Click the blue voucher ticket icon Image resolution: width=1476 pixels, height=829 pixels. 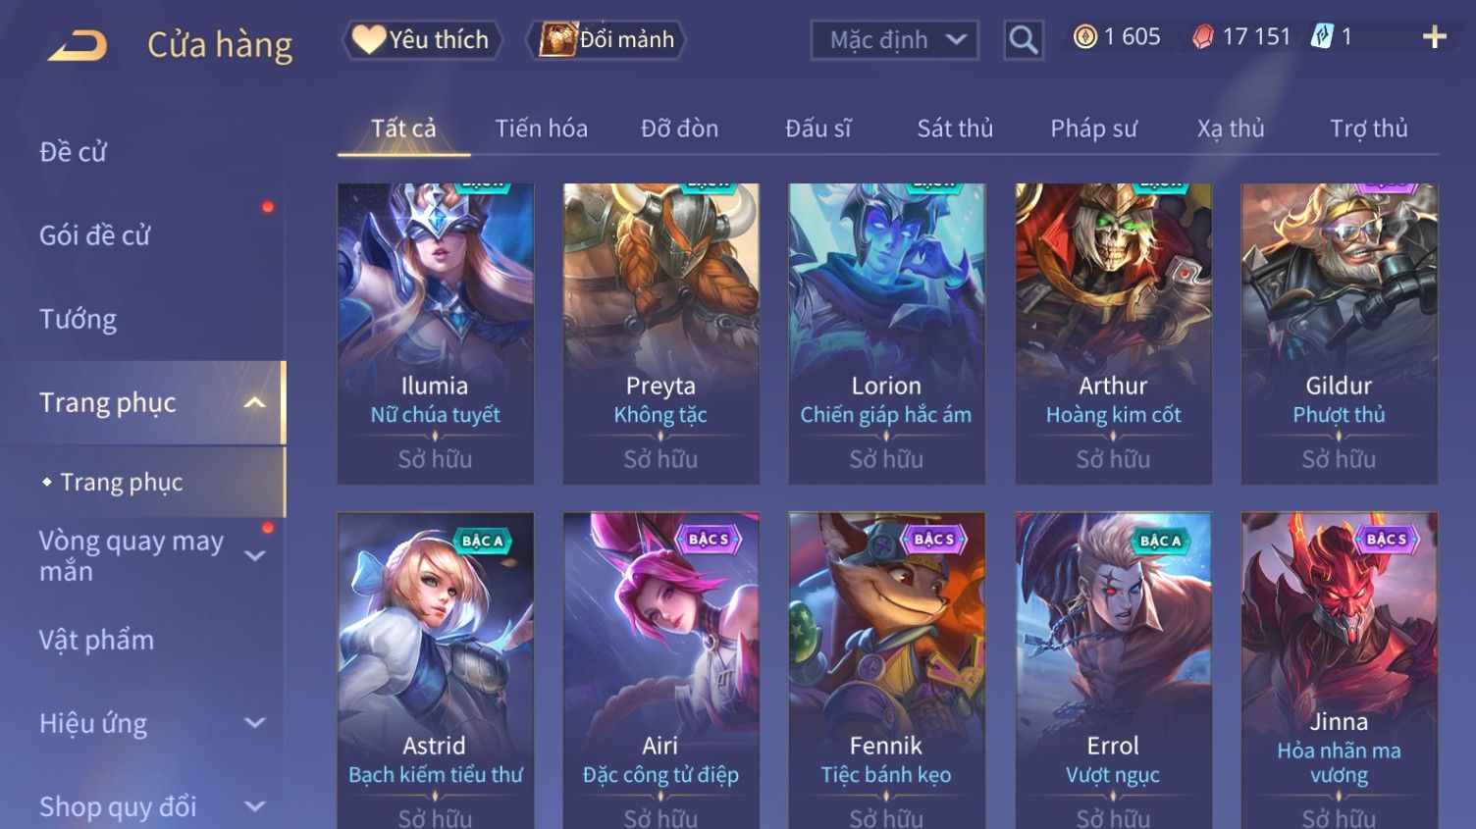pyautogui.click(x=1322, y=37)
